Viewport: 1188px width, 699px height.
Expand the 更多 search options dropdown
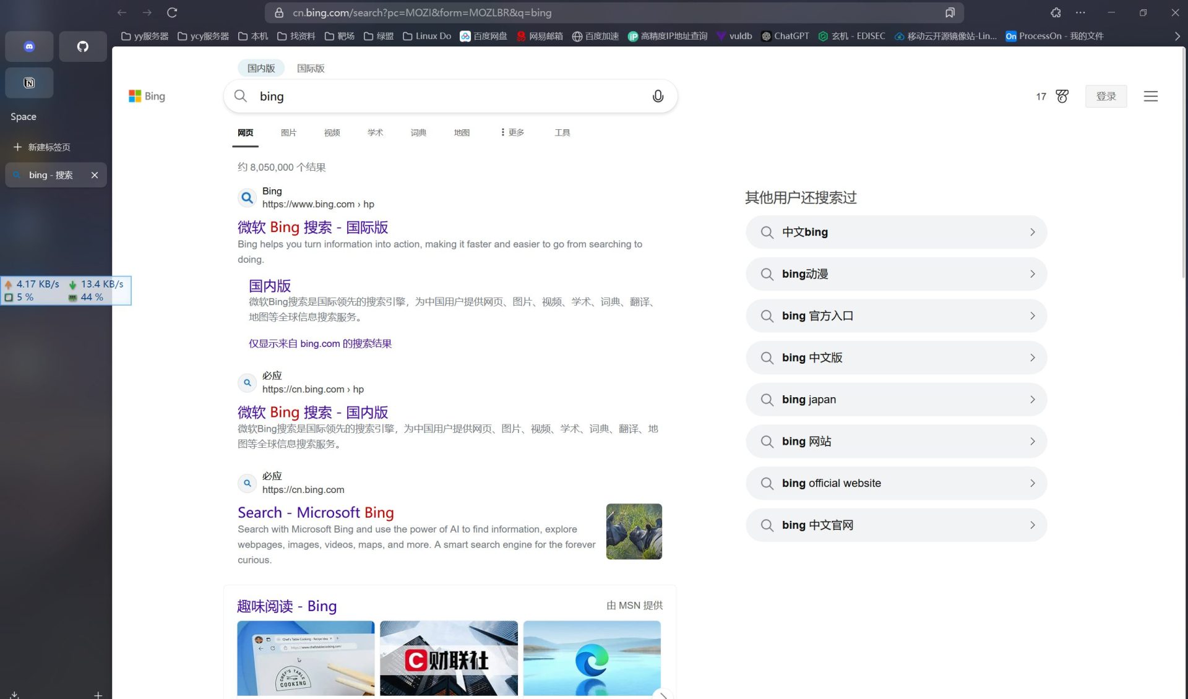(511, 132)
